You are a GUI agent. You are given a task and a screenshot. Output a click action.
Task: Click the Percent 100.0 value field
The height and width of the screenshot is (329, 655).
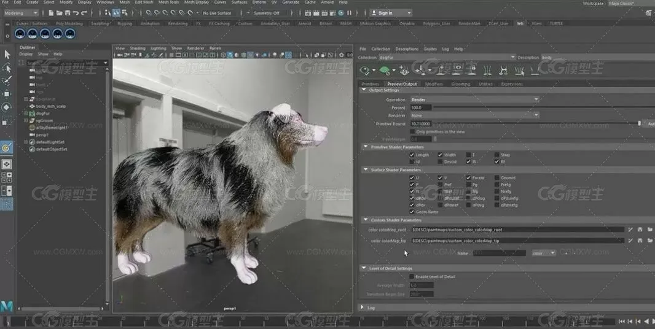coord(420,107)
